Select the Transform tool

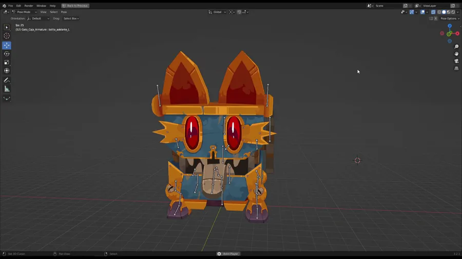pos(7,71)
